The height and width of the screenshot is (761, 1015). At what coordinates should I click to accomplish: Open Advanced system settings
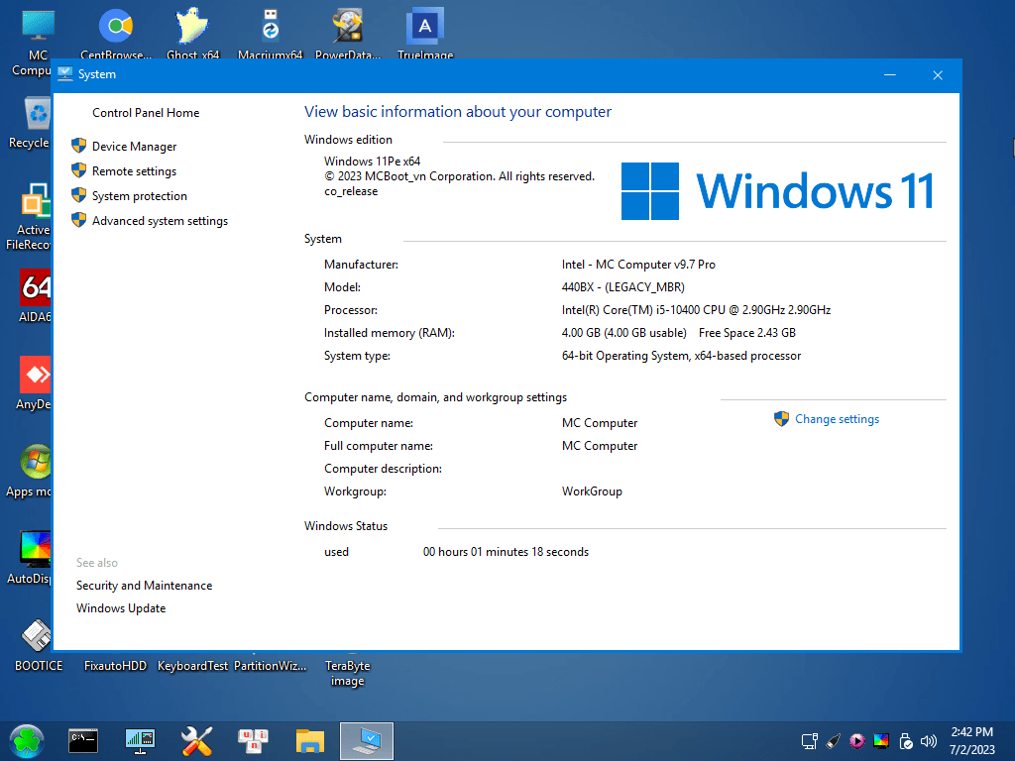160,221
